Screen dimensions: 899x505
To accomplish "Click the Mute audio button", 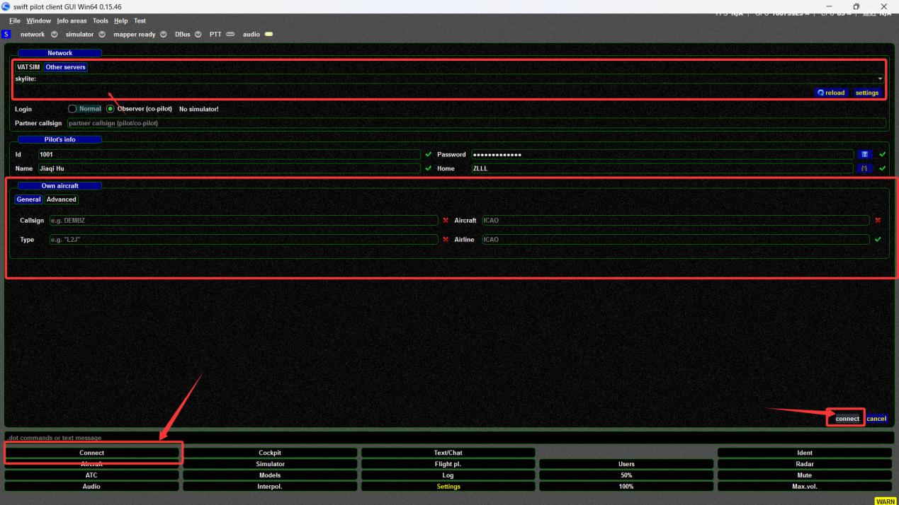I will 805,475.
